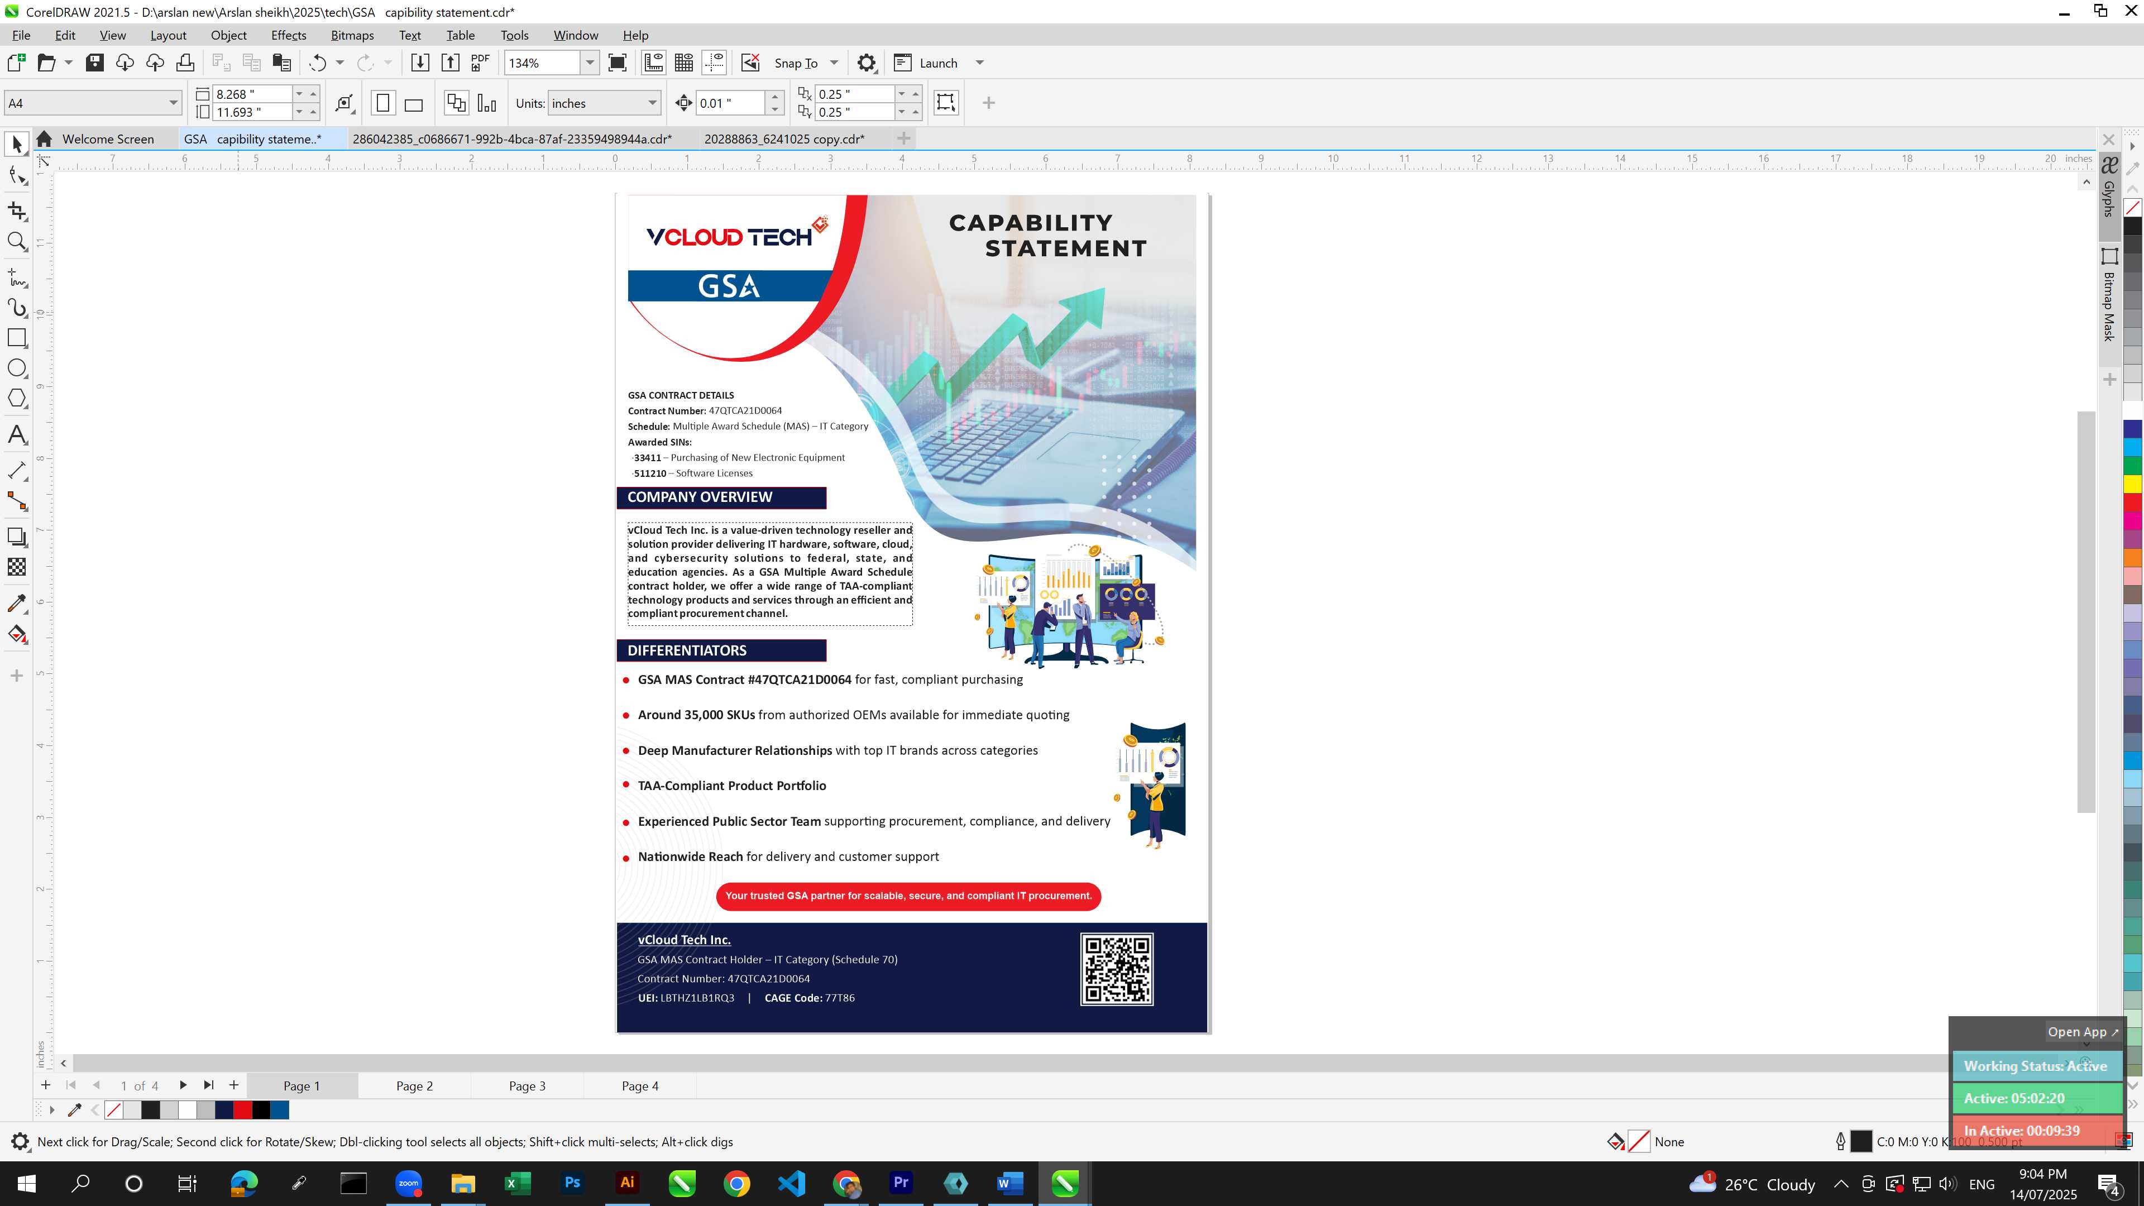
Task: Select the Connector tool
Action: 17,501
